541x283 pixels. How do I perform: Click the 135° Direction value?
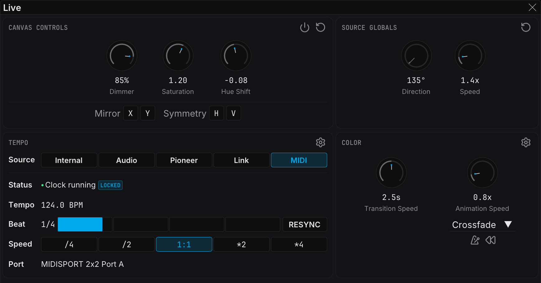[x=416, y=81]
